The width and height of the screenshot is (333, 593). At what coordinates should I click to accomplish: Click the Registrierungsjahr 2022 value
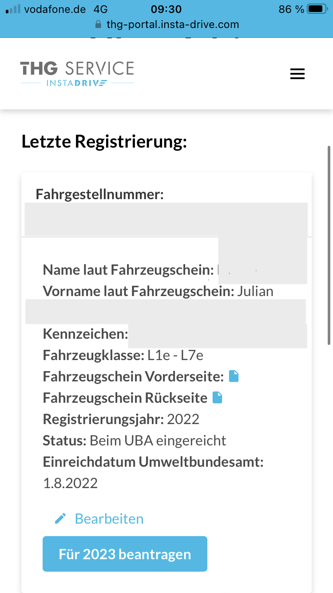click(183, 419)
